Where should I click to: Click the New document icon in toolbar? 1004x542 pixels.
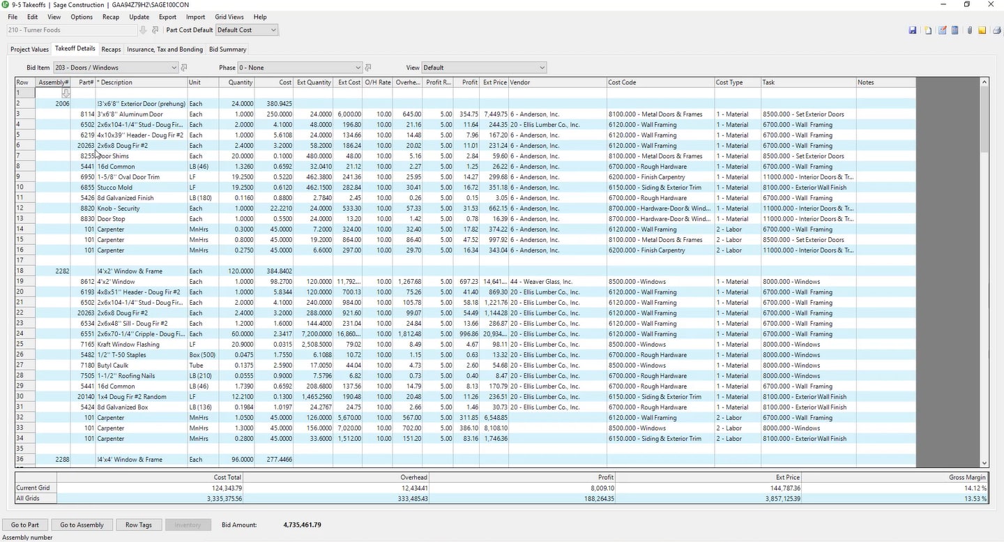[x=928, y=30]
